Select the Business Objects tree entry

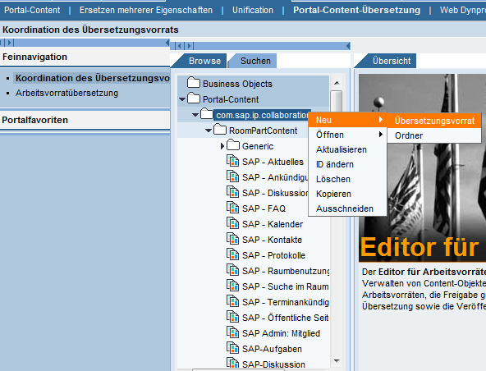click(237, 84)
